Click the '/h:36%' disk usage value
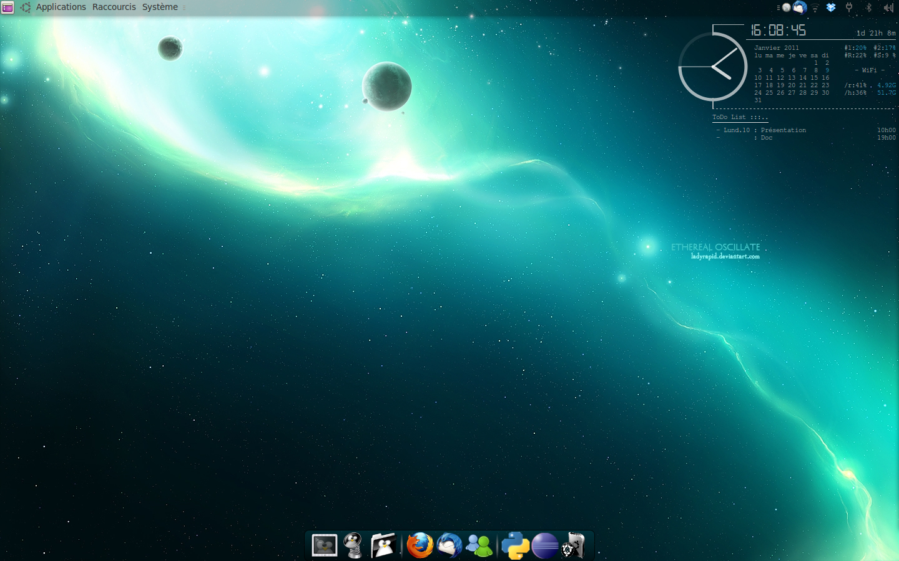The image size is (899, 561). pos(855,93)
